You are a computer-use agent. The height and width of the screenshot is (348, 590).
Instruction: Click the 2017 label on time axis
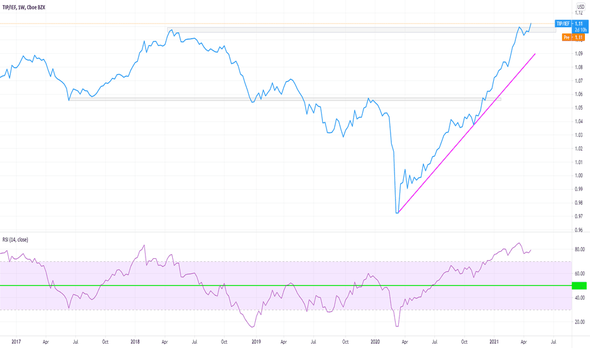tap(16, 342)
